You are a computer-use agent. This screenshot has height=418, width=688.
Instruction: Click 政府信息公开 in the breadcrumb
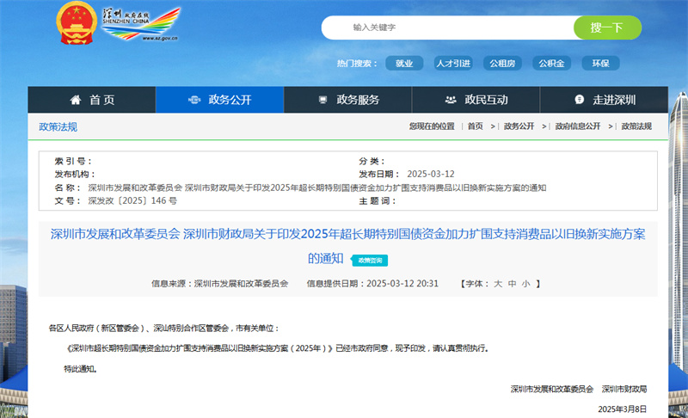pos(578,126)
